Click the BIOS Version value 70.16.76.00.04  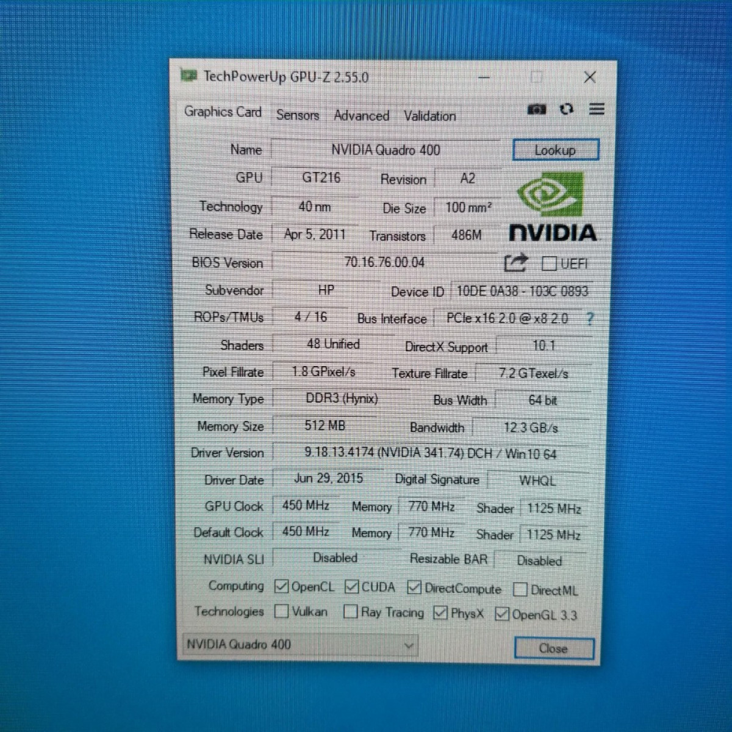pos(384,262)
